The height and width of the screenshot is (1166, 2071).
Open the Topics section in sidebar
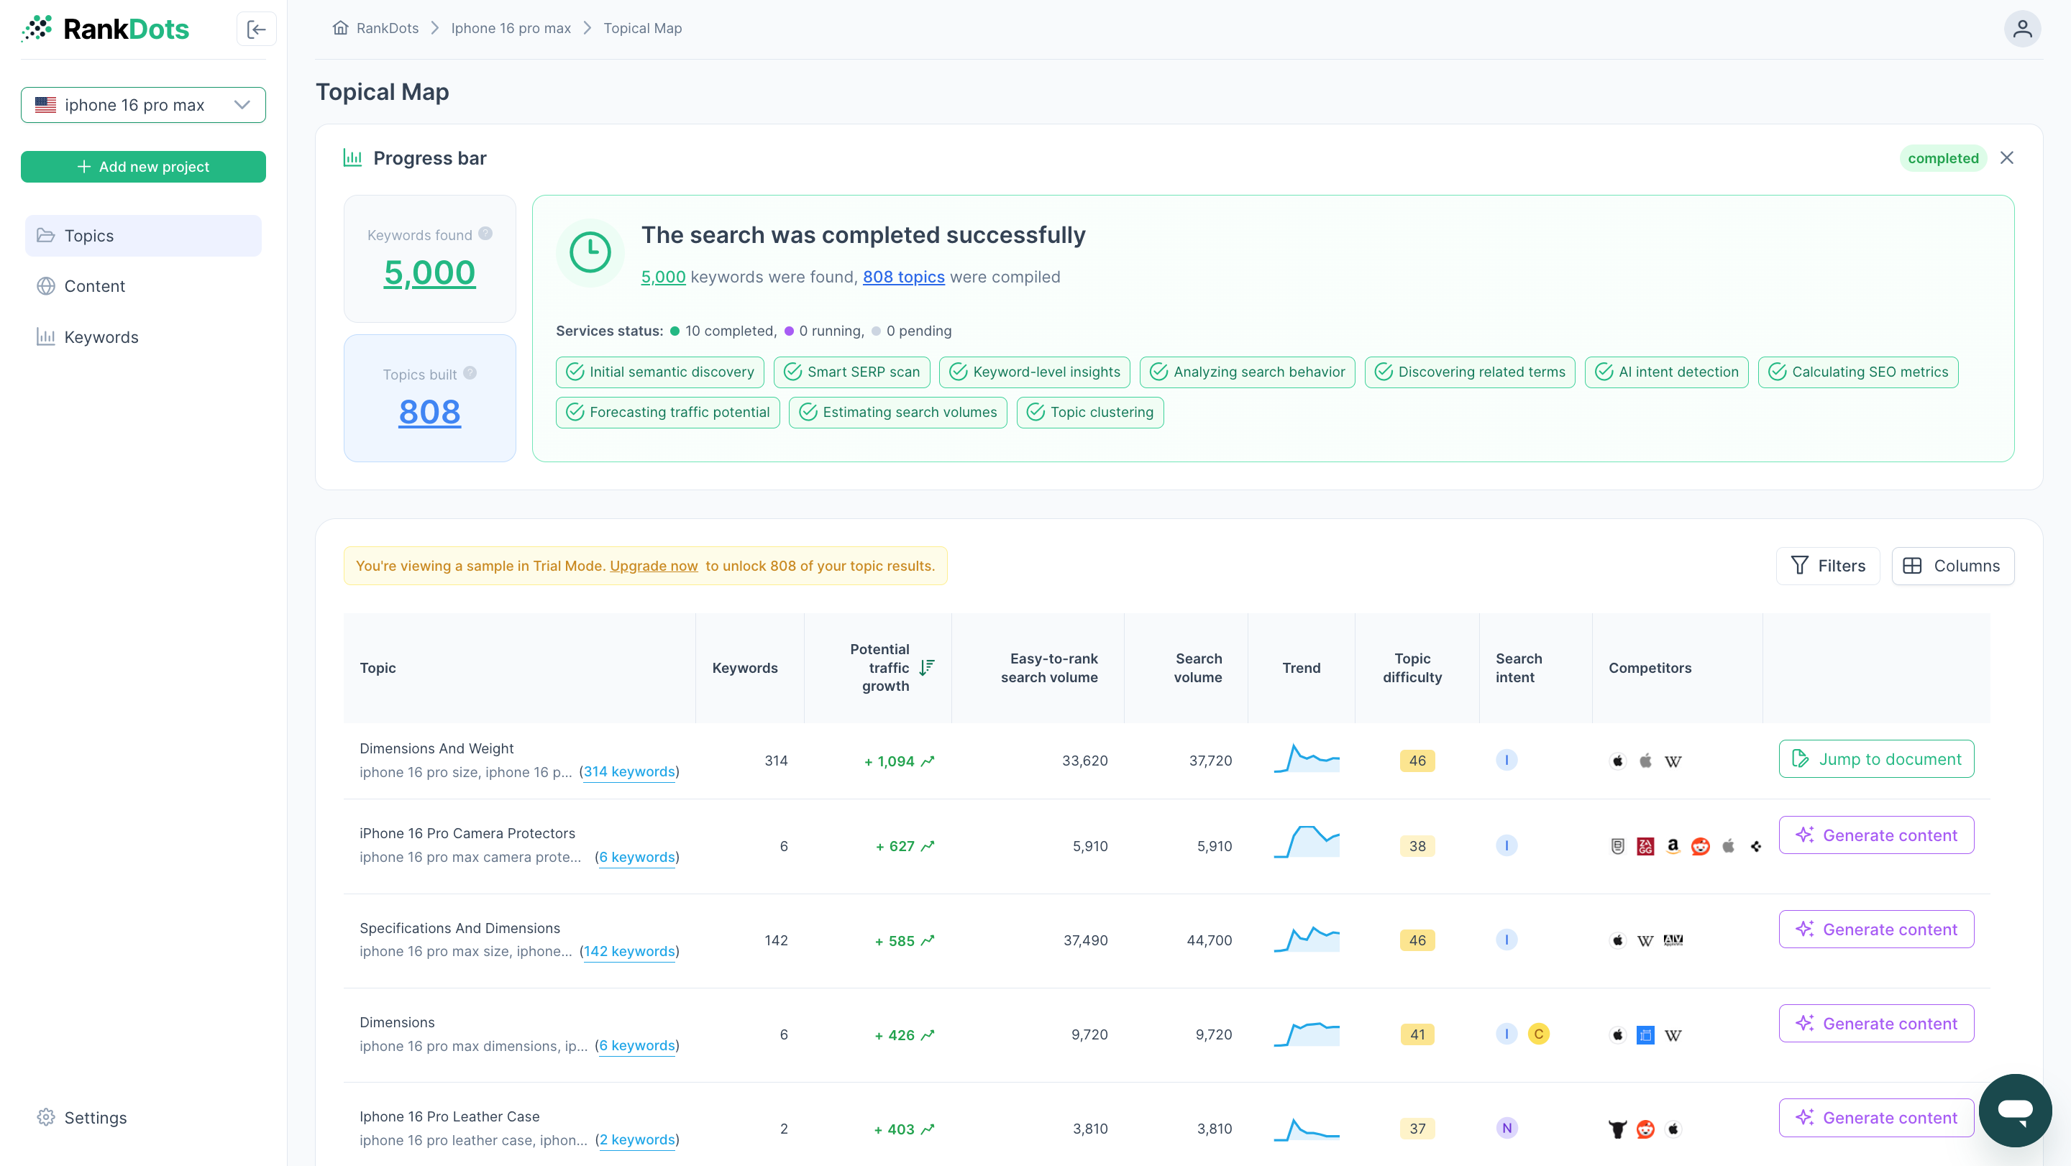143,236
